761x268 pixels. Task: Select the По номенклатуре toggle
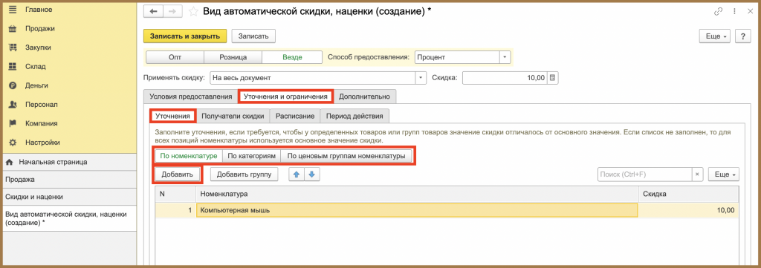point(188,156)
